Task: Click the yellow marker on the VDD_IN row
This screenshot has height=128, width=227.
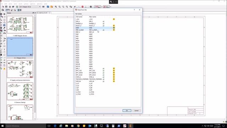Action: [114, 81]
